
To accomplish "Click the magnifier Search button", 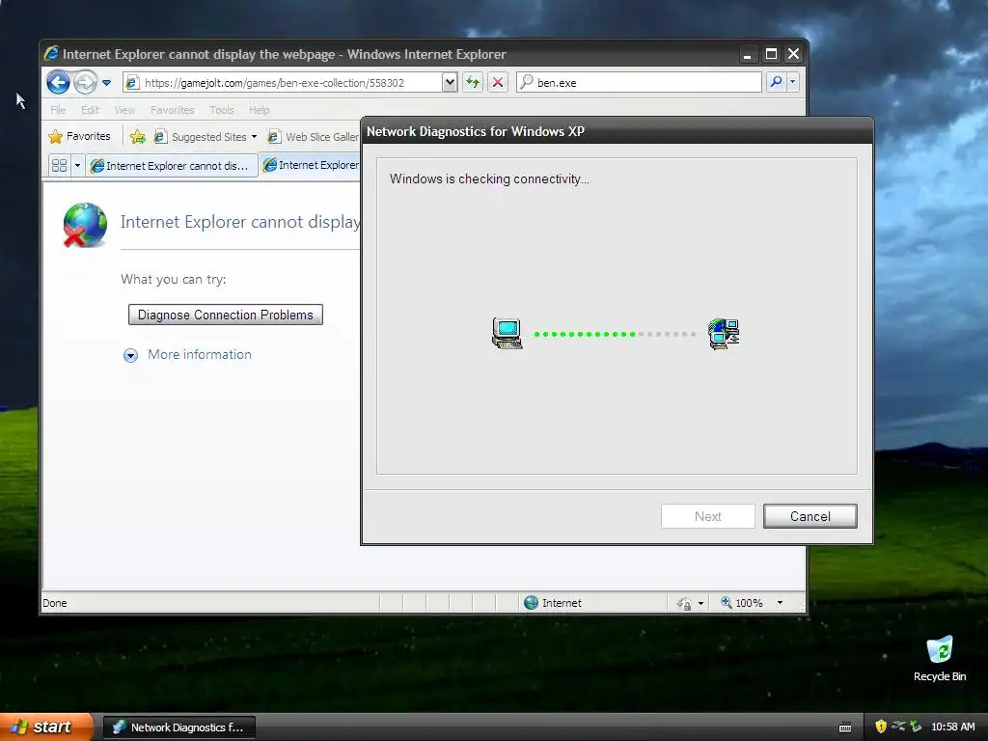I will (x=777, y=83).
